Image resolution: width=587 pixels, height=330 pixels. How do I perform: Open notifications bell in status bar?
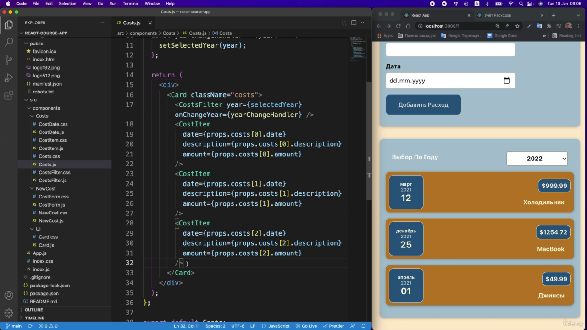click(364, 326)
